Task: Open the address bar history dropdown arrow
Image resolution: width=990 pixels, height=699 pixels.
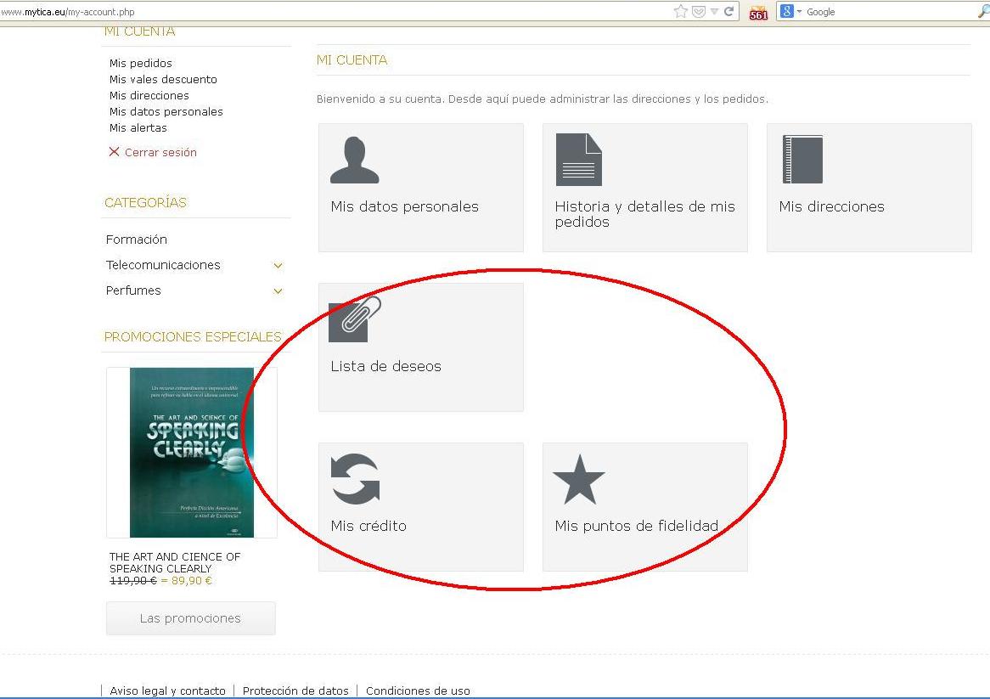Action: [714, 11]
